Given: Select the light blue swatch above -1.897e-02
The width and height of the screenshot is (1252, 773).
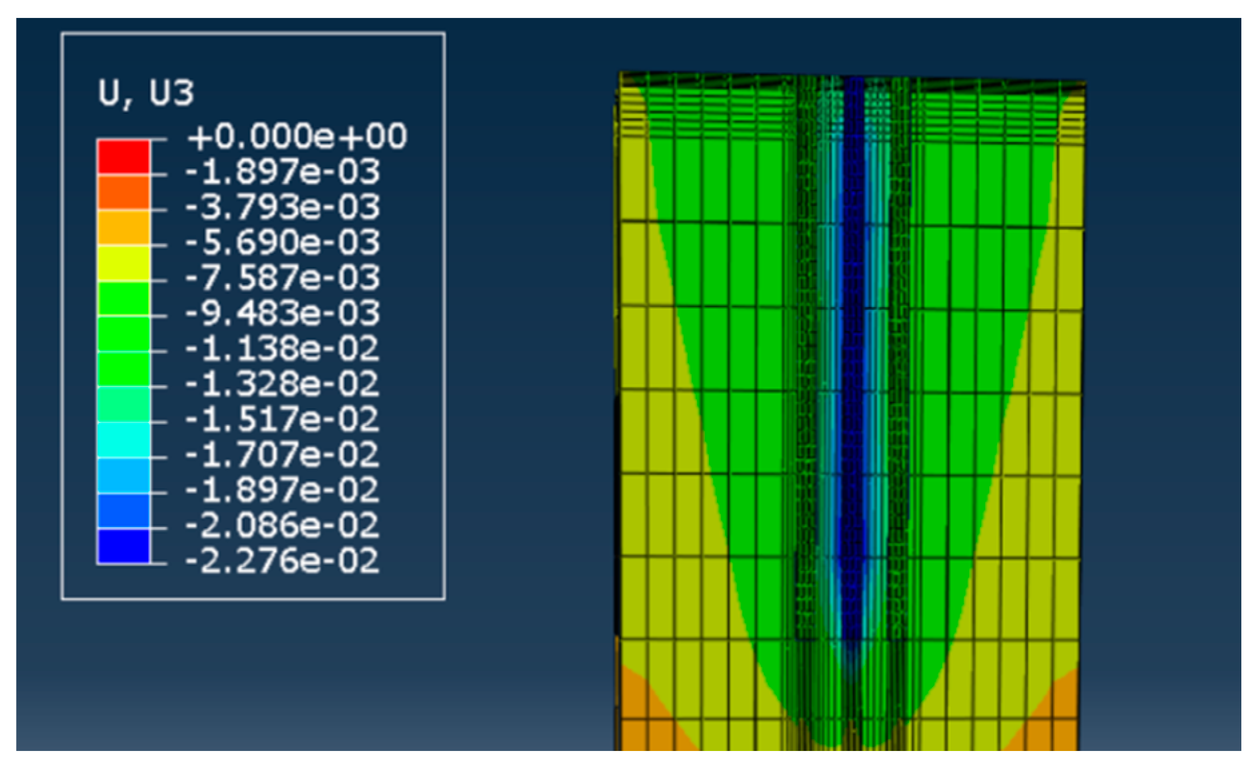Looking at the screenshot, I should (123, 475).
